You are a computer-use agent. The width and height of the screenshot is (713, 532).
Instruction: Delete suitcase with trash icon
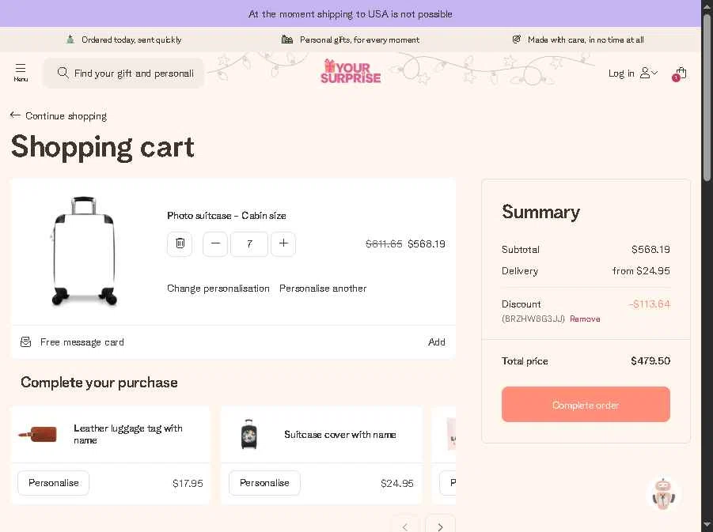(180, 244)
